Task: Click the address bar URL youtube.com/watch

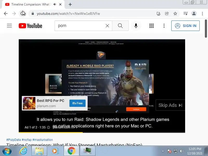Action: [x=68, y=14]
